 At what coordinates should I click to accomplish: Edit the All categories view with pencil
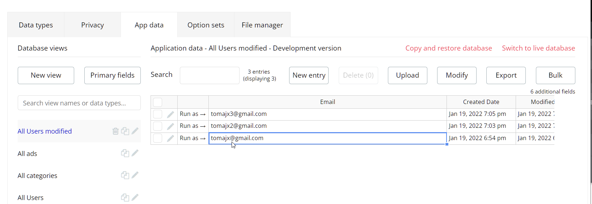[x=135, y=175]
